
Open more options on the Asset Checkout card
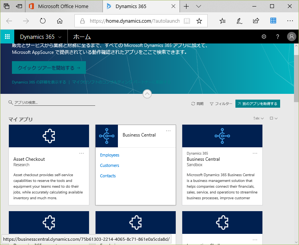82,153
